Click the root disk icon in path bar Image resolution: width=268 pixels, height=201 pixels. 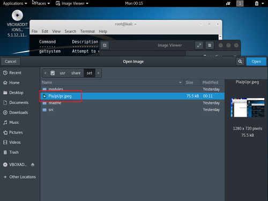pyautogui.click(x=53, y=73)
